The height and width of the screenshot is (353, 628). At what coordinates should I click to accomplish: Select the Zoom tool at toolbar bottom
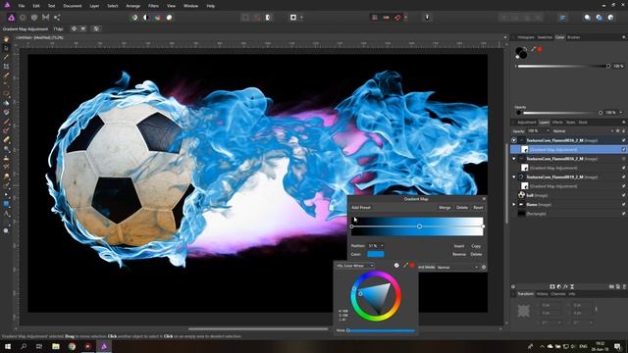[6, 230]
